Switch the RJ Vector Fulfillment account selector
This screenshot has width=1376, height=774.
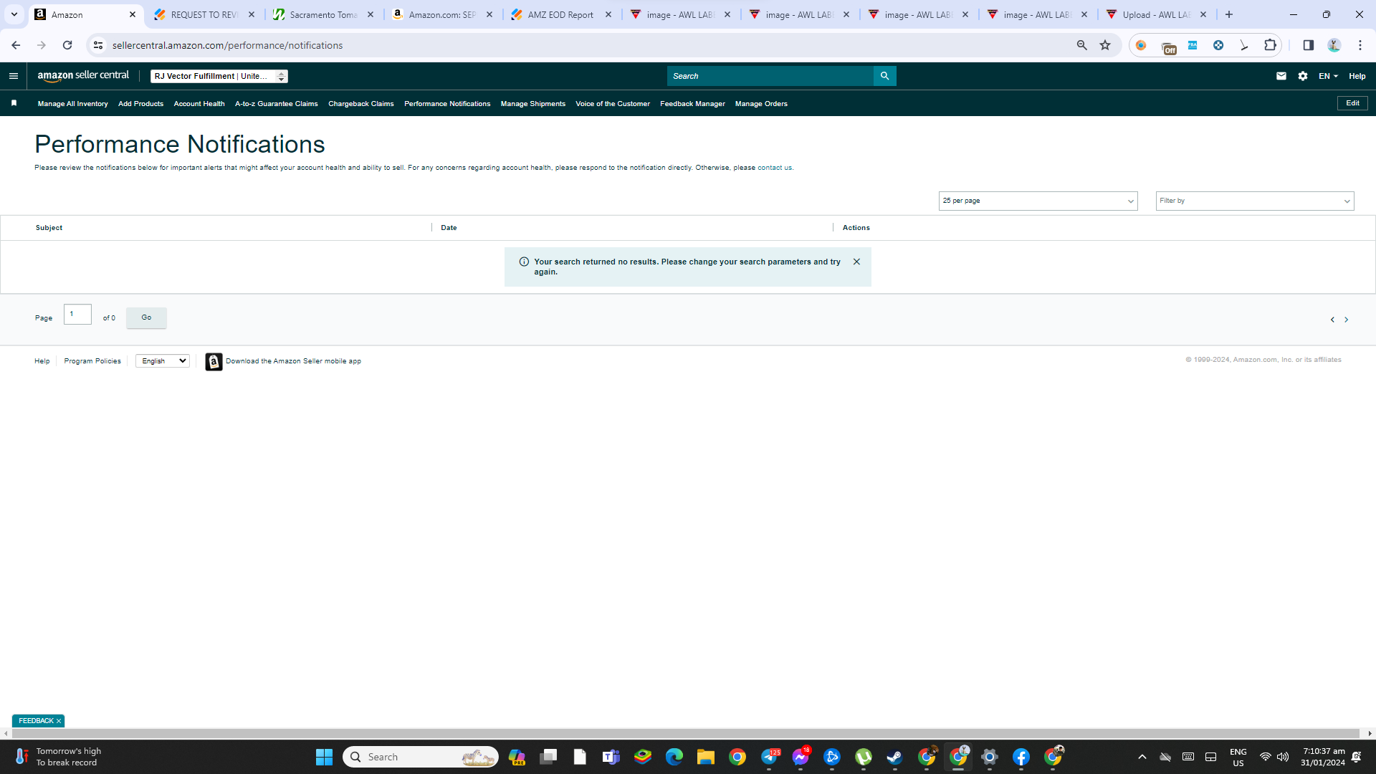(x=219, y=76)
